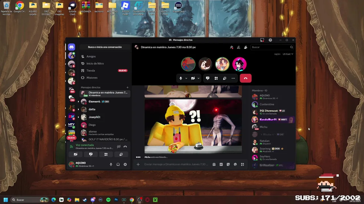364x204 pixels.
Task: Open Stream Deck desktop shortcut
Action: pyautogui.click(x=178, y=8)
